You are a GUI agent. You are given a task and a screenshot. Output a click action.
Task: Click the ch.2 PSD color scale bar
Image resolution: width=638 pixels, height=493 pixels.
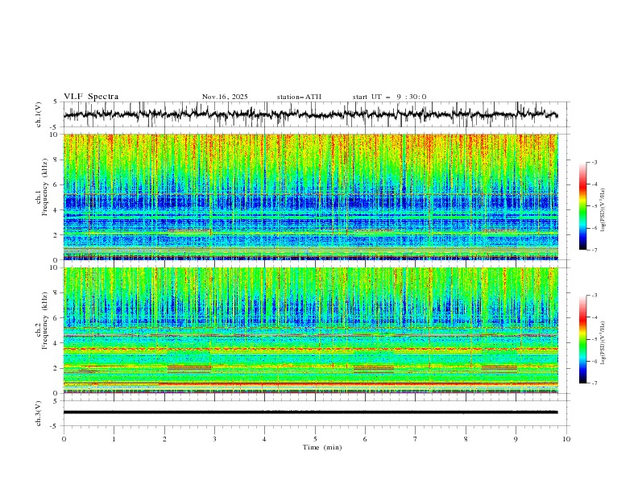(582, 339)
